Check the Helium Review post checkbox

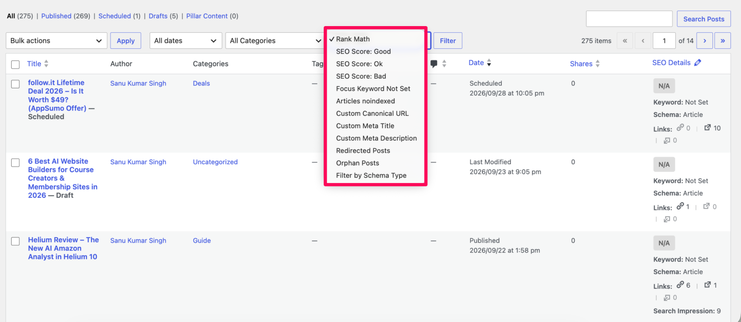[15, 241]
